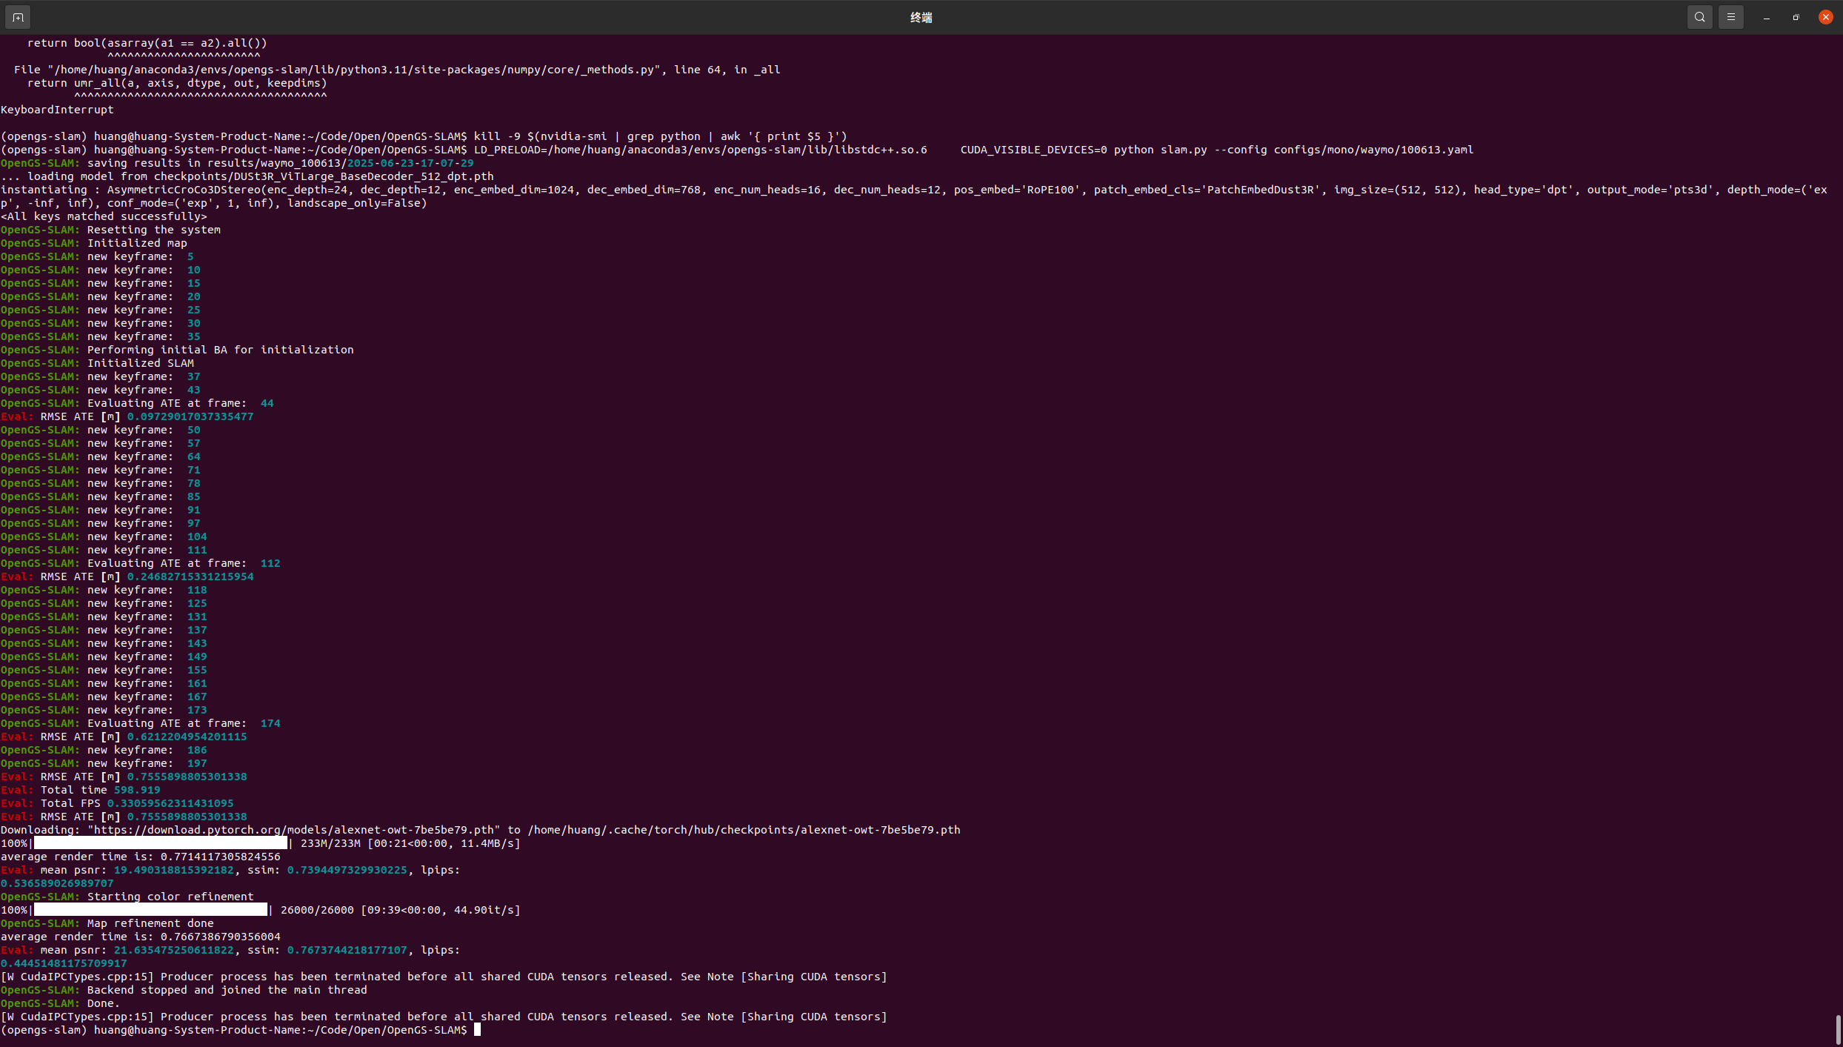The height and width of the screenshot is (1047, 1843).
Task: Click '<All keys matched successfully>' text
Action: [x=104, y=216]
